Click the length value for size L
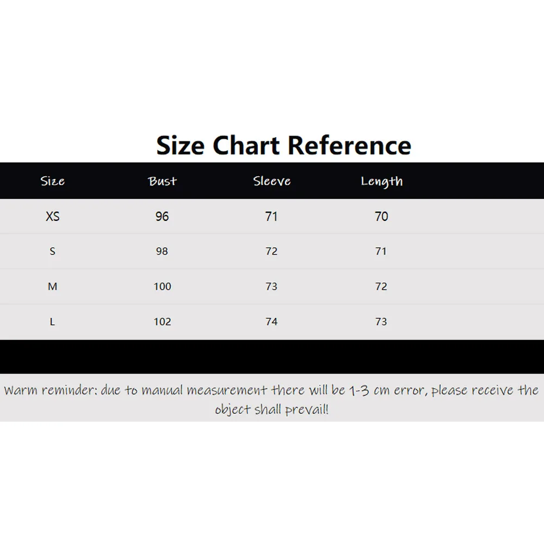 point(381,322)
